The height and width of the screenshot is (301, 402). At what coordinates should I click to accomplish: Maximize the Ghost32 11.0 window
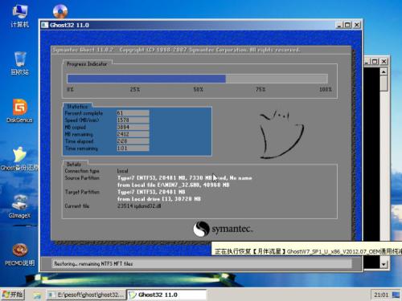pyautogui.click(x=347, y=25)
